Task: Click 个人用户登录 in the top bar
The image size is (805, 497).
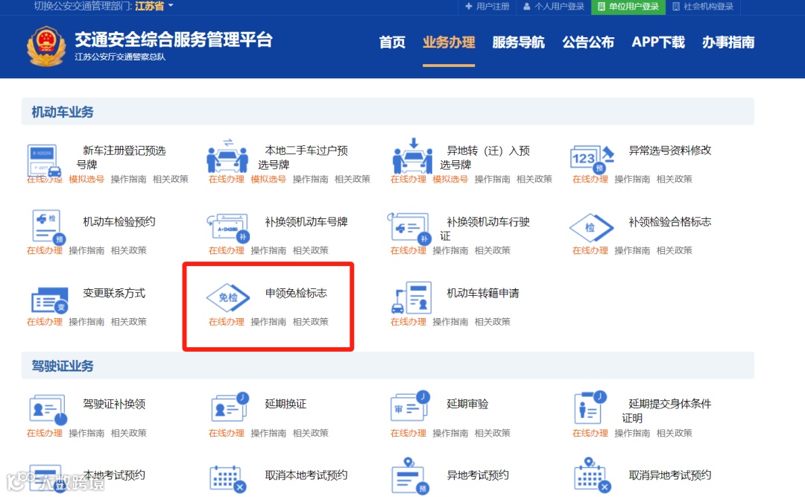Action: (554, 7)
